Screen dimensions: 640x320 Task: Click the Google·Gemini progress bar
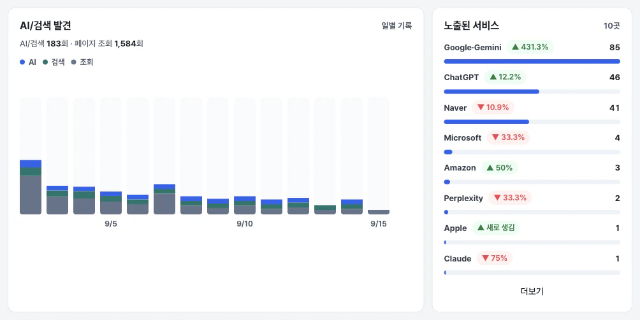pyautogui.click(x=532, y=62)
